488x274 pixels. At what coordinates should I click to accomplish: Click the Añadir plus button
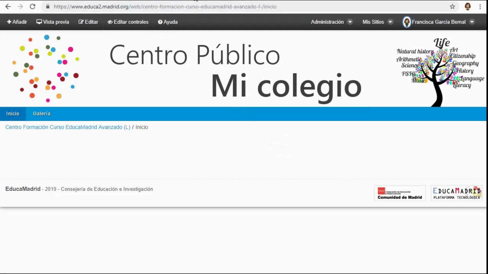point(17,22)
